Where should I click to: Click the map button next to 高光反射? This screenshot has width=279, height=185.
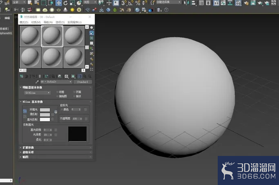pyautogui.click(x=53, y=119)
